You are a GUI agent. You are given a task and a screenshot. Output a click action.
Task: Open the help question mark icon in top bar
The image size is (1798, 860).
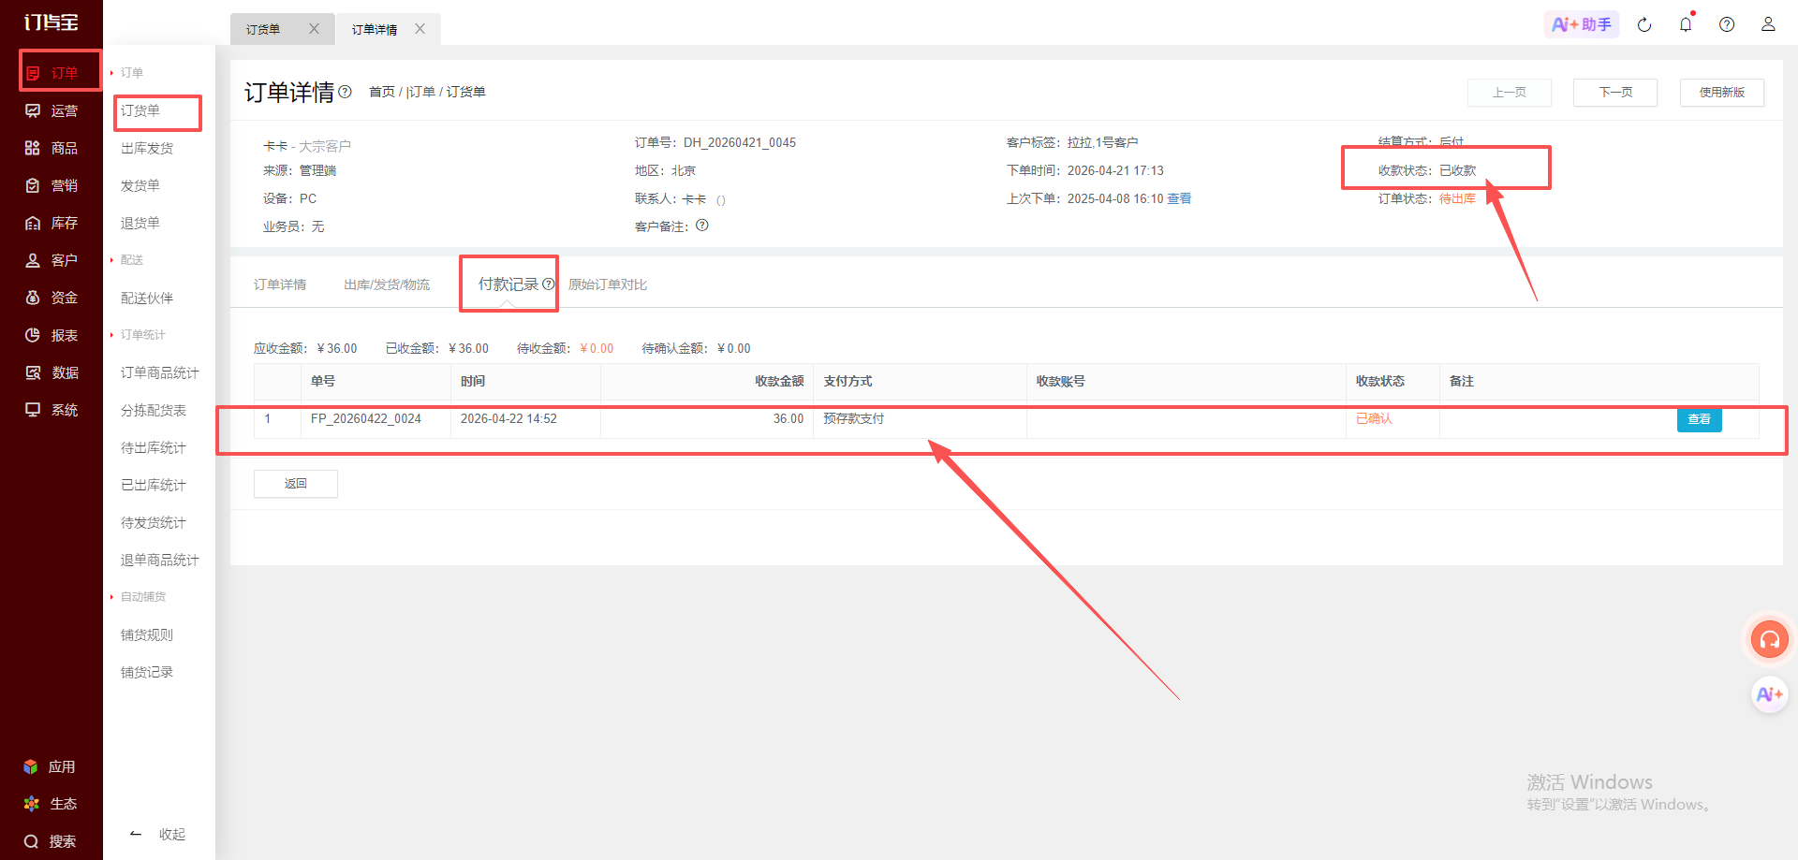1727,24
